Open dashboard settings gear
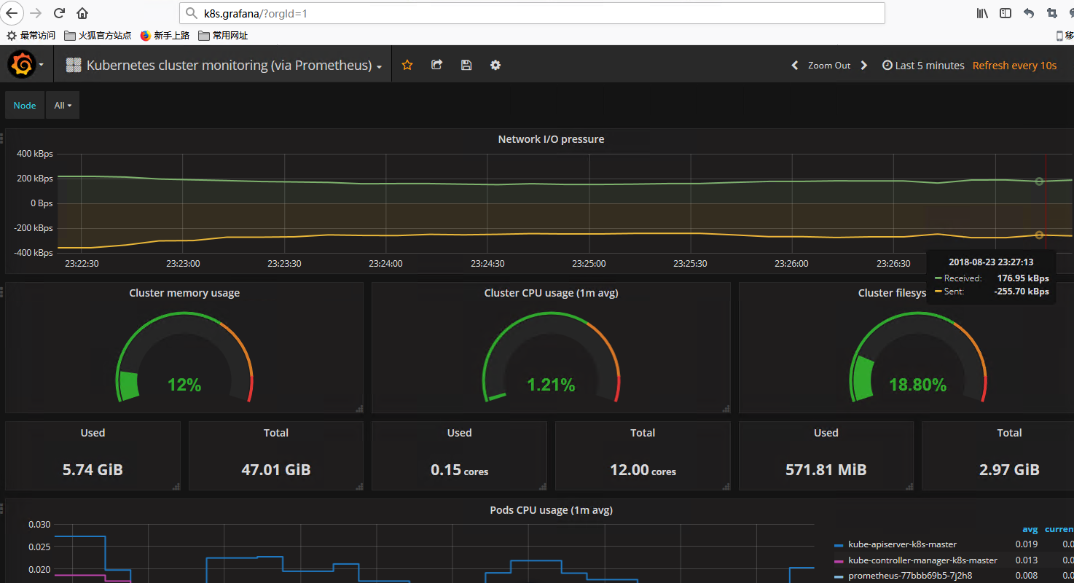The width and height of the screenshot is (1074, 583). [495, 65]
